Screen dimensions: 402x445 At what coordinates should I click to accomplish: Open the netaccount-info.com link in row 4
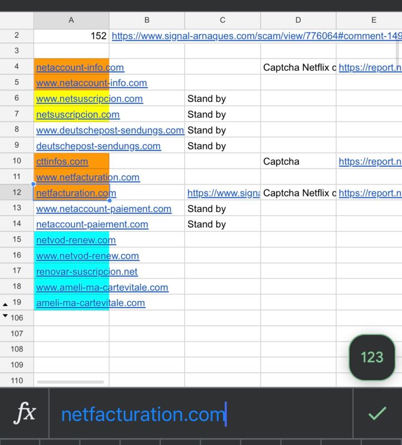[80, 67]
